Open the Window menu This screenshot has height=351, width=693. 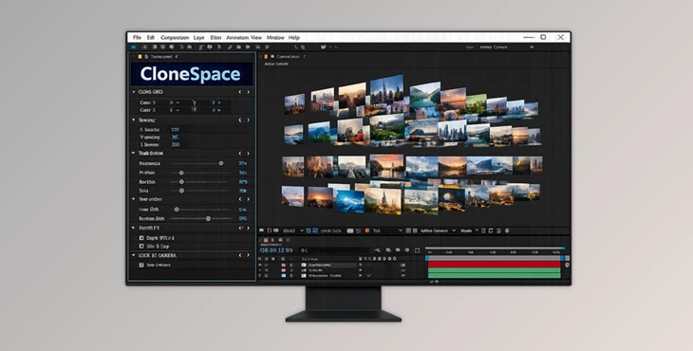click(x=275, y=38)
